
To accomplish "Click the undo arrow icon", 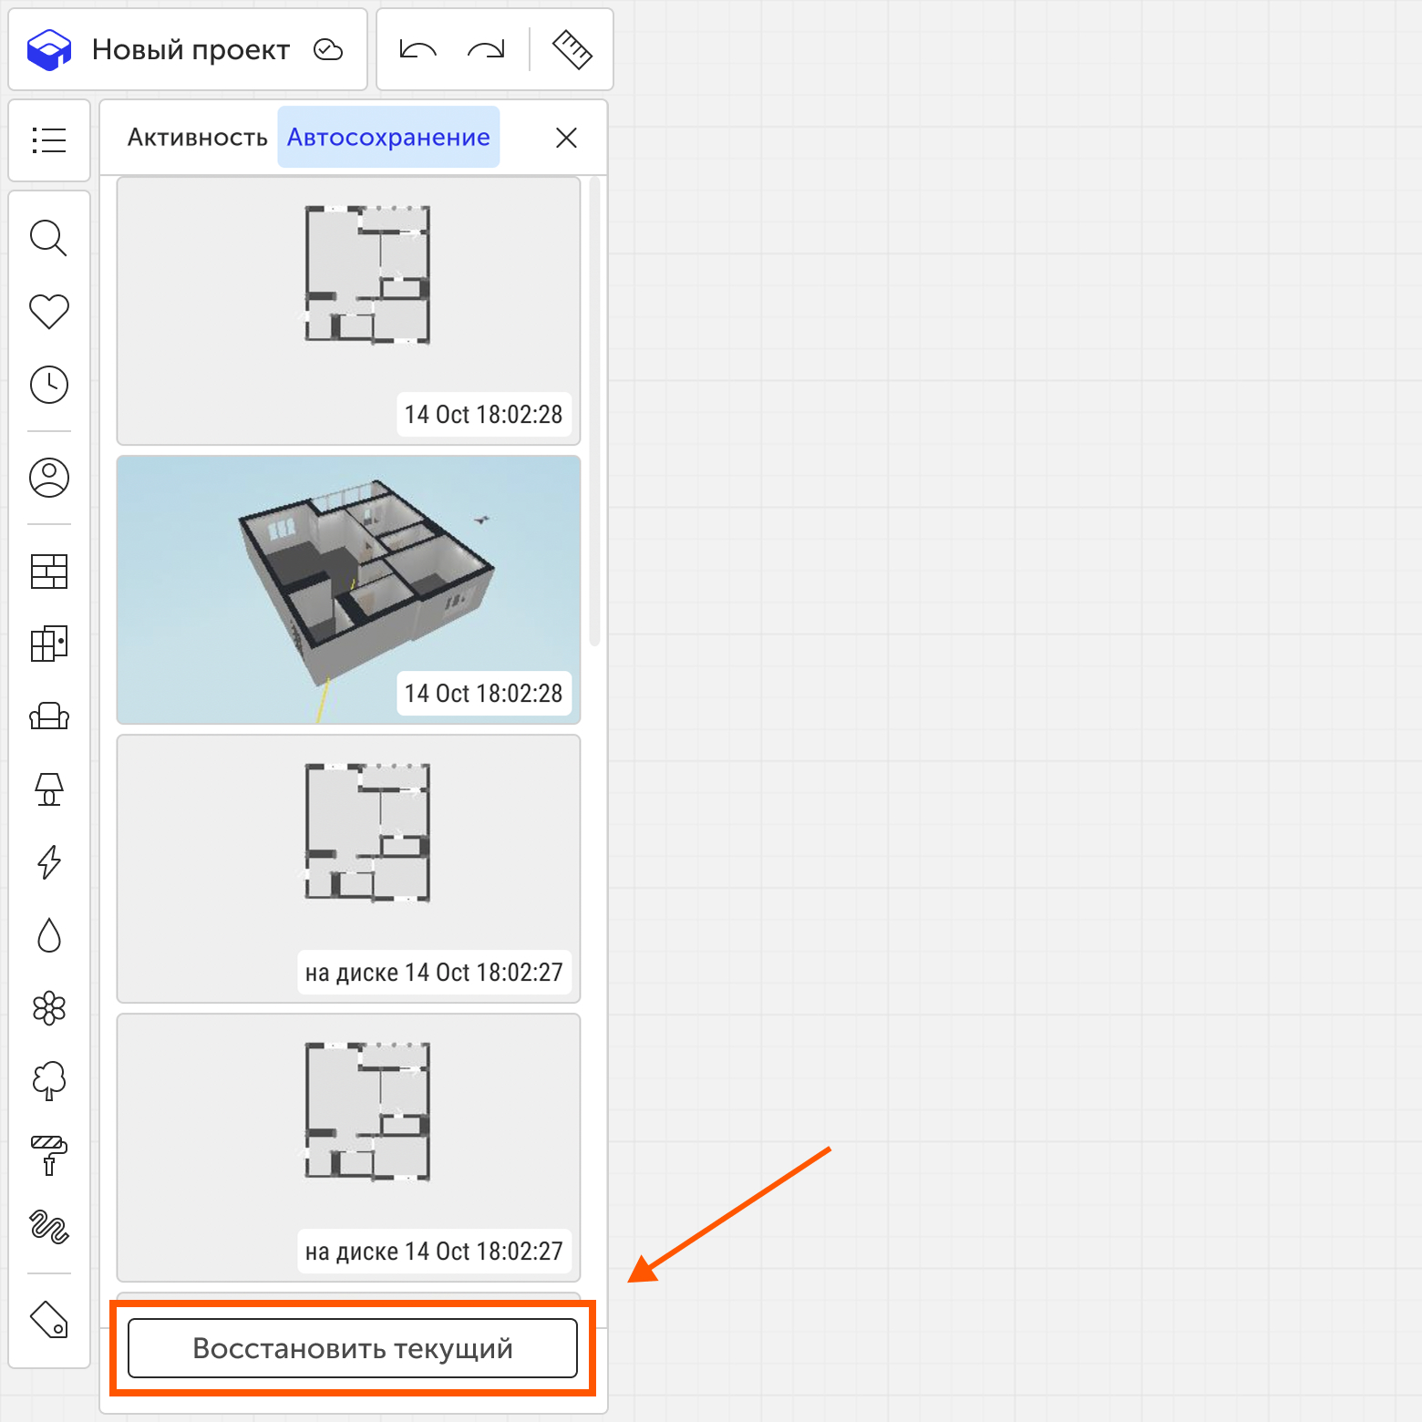I will click(x=418, y=50).
